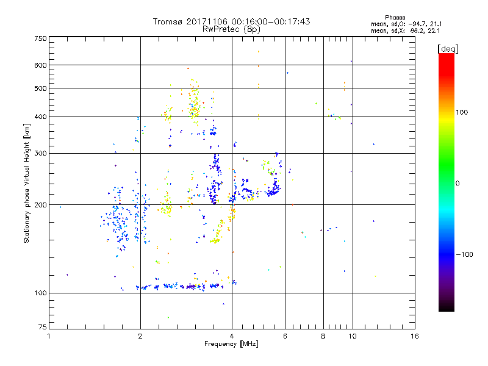The image size is (488, 366).
Task: Click the y-axis tick label '500'
Action: pos(40,88)
